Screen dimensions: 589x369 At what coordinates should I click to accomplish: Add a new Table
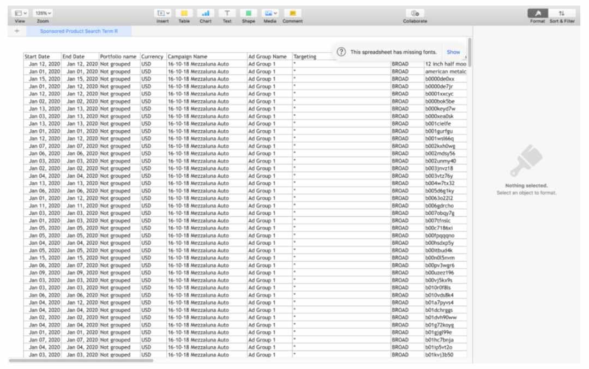click(184, 13)
